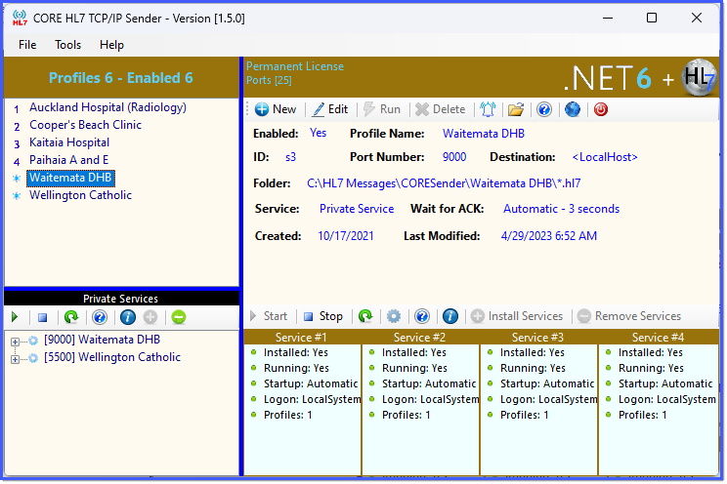Click the help question icon in profile toolbar

pos(544,109)
